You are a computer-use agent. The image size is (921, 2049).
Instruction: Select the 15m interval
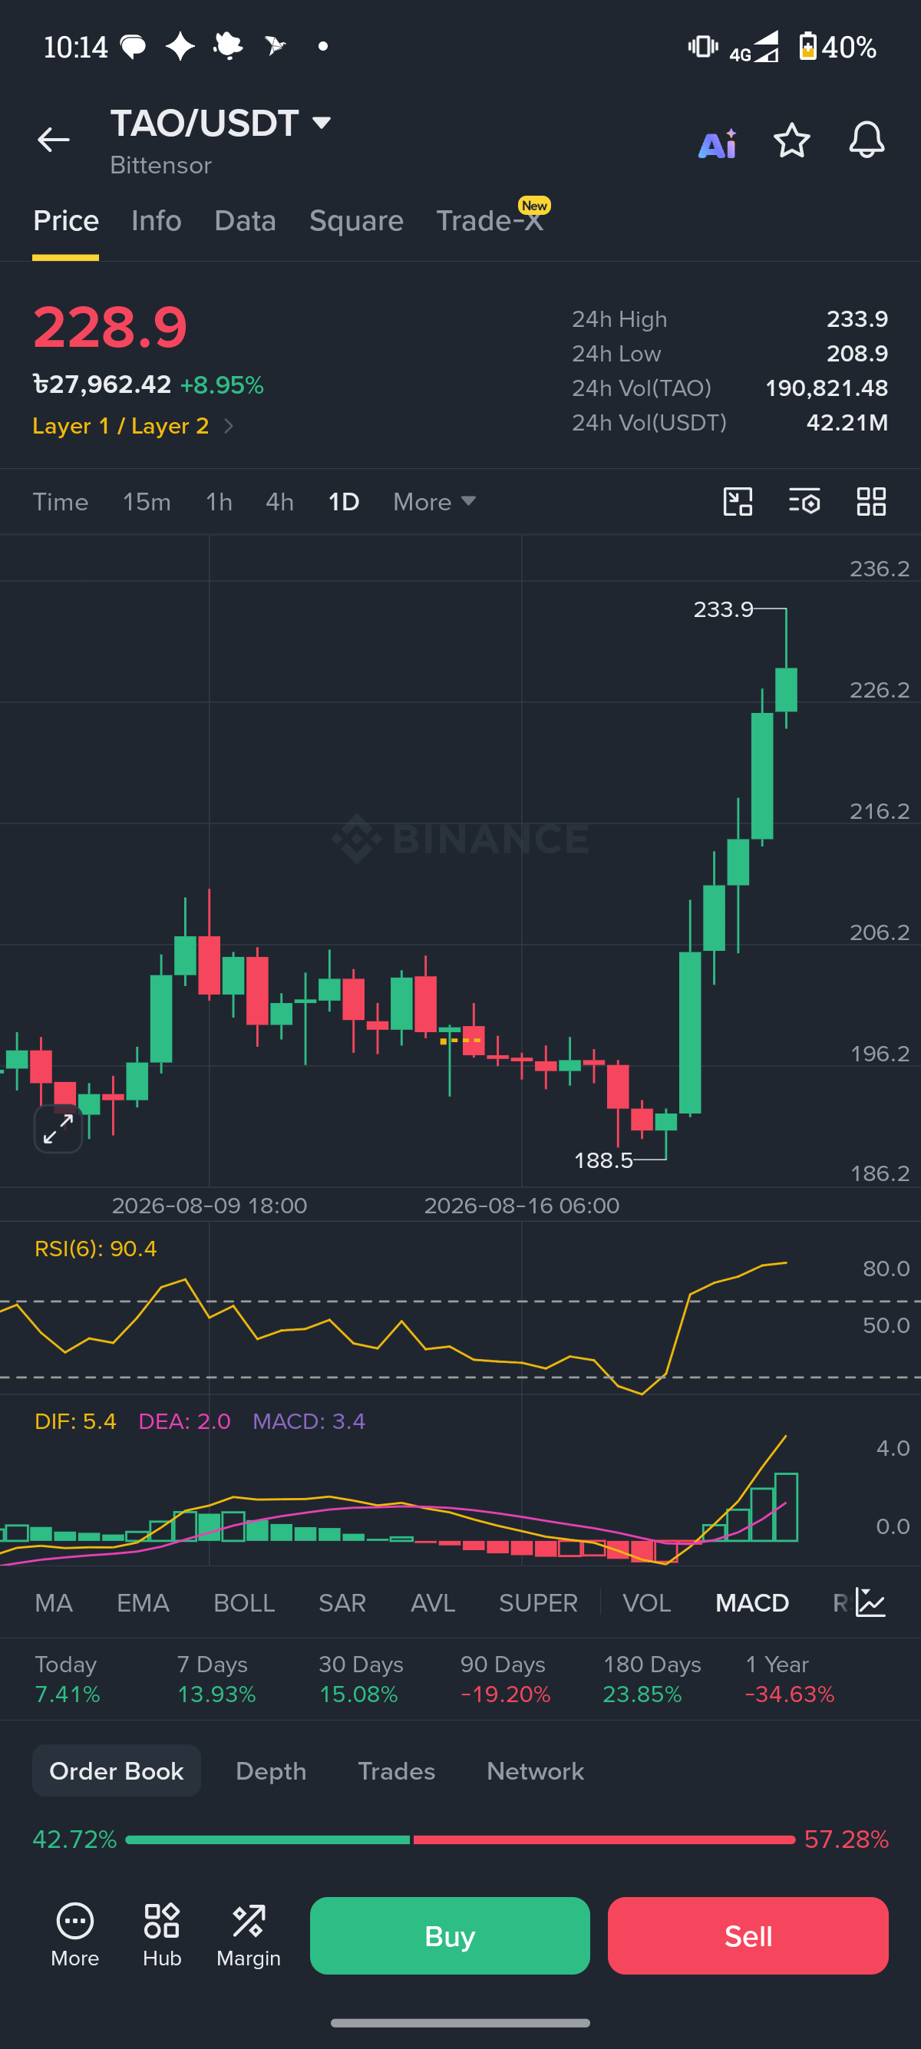pos(147,502)
